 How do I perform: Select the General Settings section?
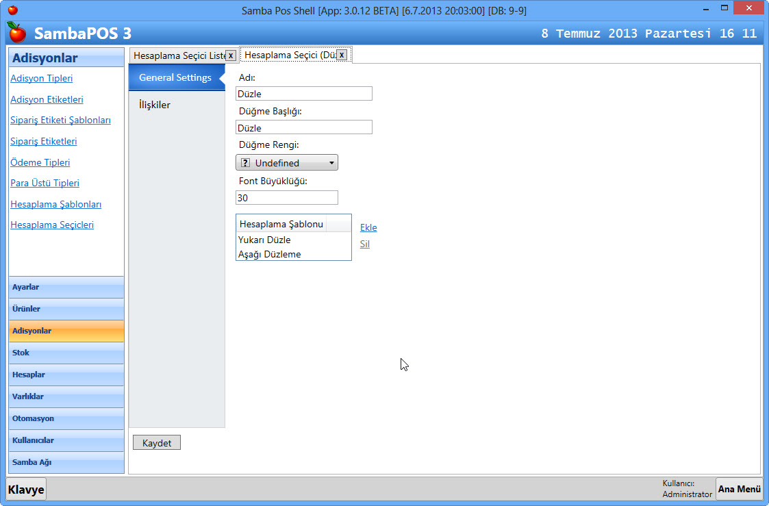coord(175,77)
